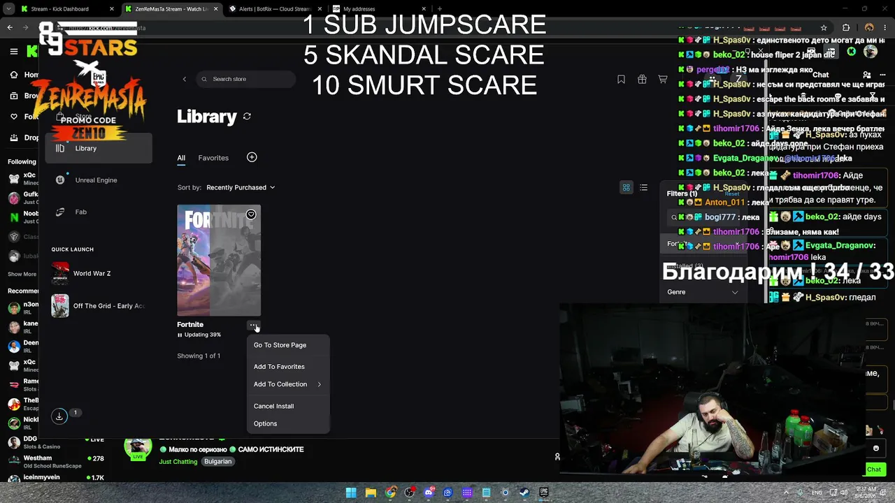The width and height of the screenshot is (895, 503).
Task: Close the ZenReMasTa Stream browser tab
Action: tap(215, 9)
